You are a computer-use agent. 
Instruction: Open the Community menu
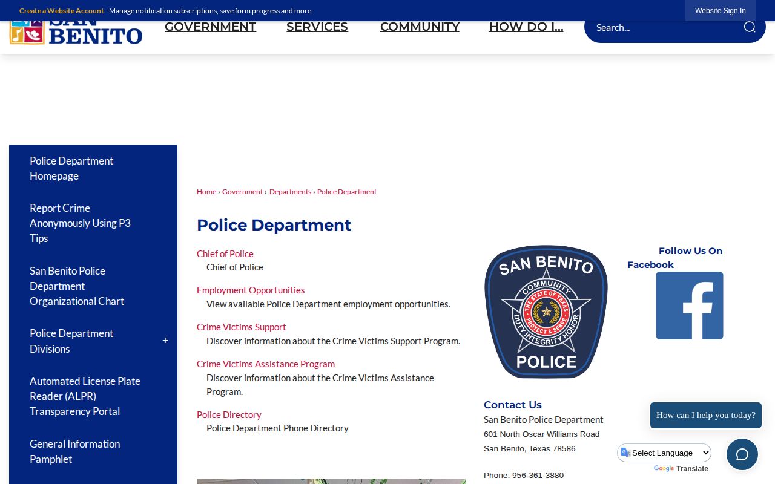(x=420, y=27)
